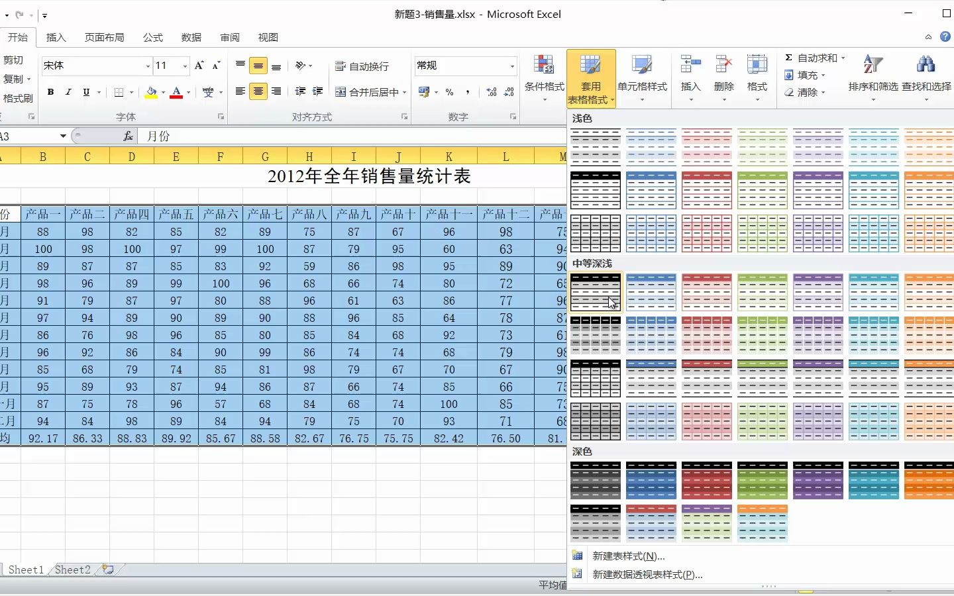Select column D header
Image resolution: width=954 pixels, height=596 pixels.
tap(132, 157)
